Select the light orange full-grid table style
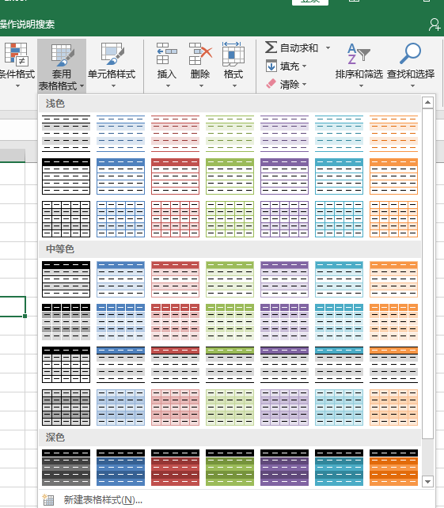The width and height of the screenshot is (444, 508). pos(394,219)
